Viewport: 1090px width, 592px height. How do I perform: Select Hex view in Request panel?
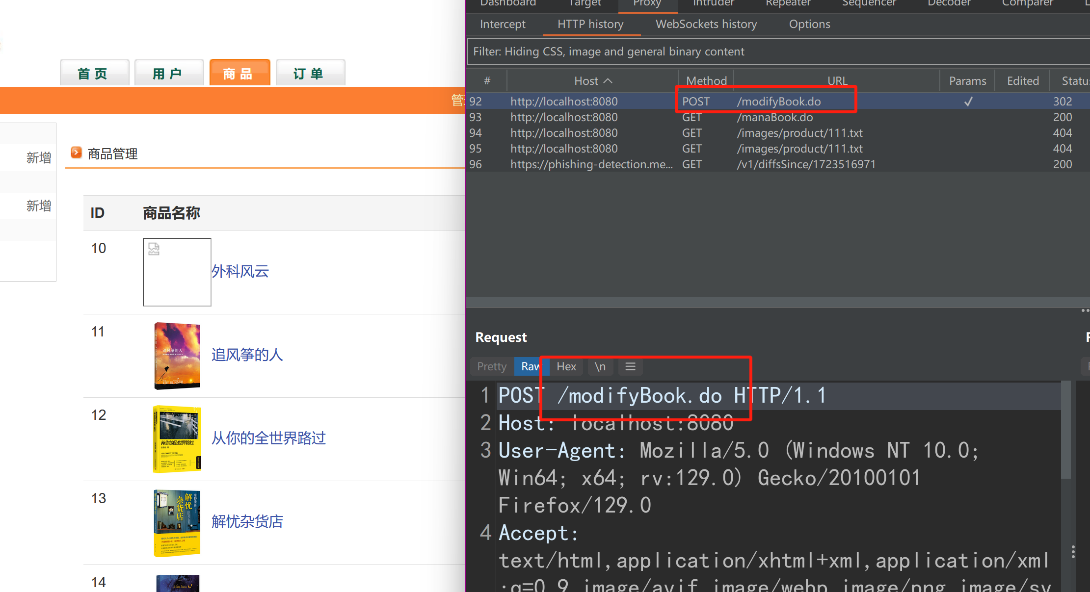coord(566,366)
